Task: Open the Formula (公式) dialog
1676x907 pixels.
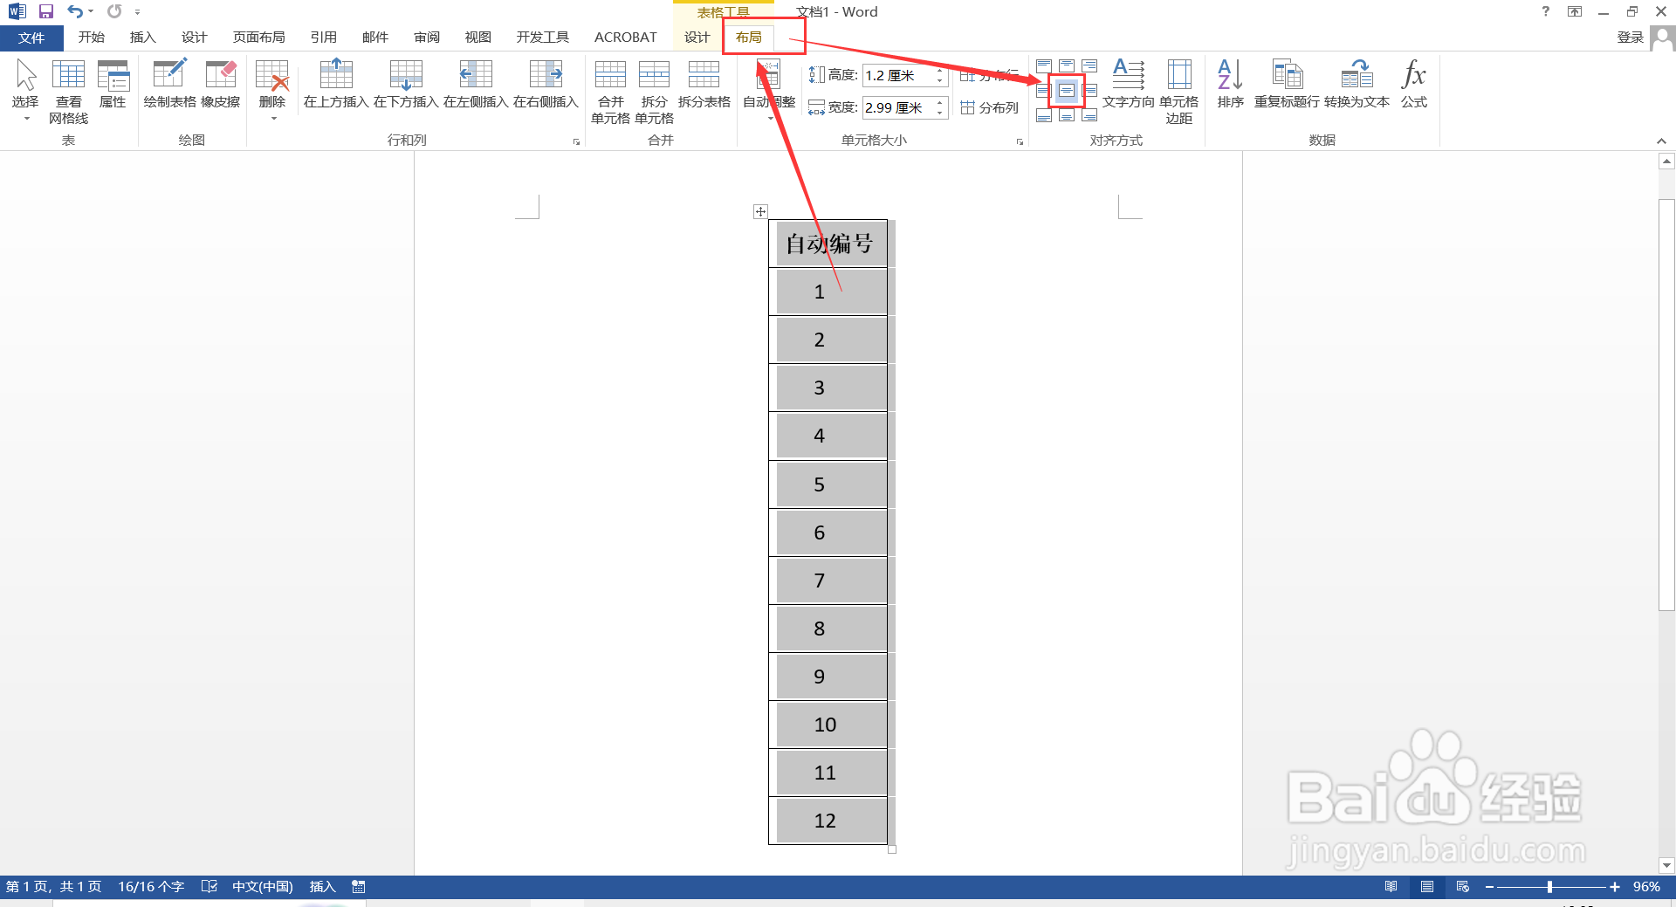Action: pos(1414,85)
